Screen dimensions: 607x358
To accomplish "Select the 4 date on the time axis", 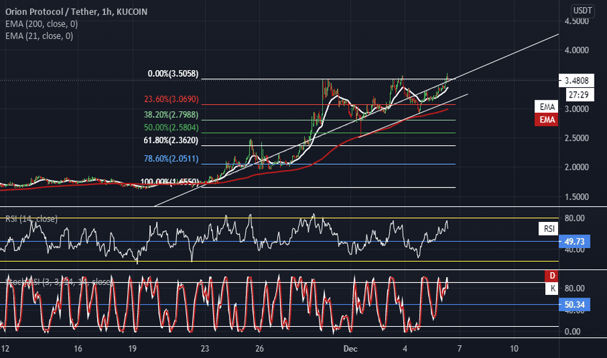I will [405, 349].
